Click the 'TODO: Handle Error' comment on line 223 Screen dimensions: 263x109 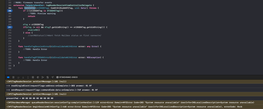pos(35,60)
